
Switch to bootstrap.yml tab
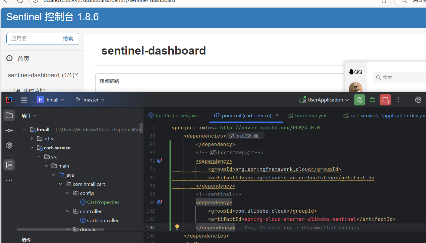pyautogui.click(x=307, y=115)
